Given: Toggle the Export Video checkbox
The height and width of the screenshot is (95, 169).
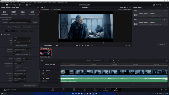Looking at the screenshot, I should 2,35.
